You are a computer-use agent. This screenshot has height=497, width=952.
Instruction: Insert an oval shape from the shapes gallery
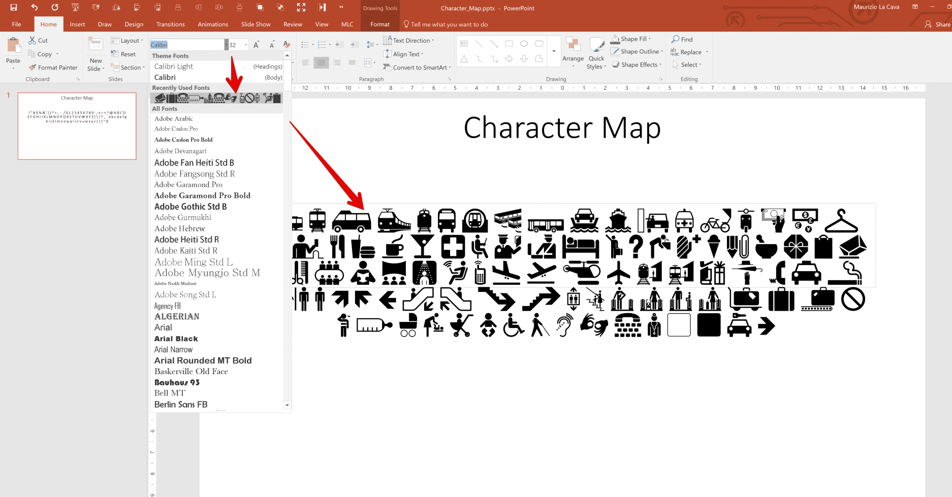click(x=524, y=44)
